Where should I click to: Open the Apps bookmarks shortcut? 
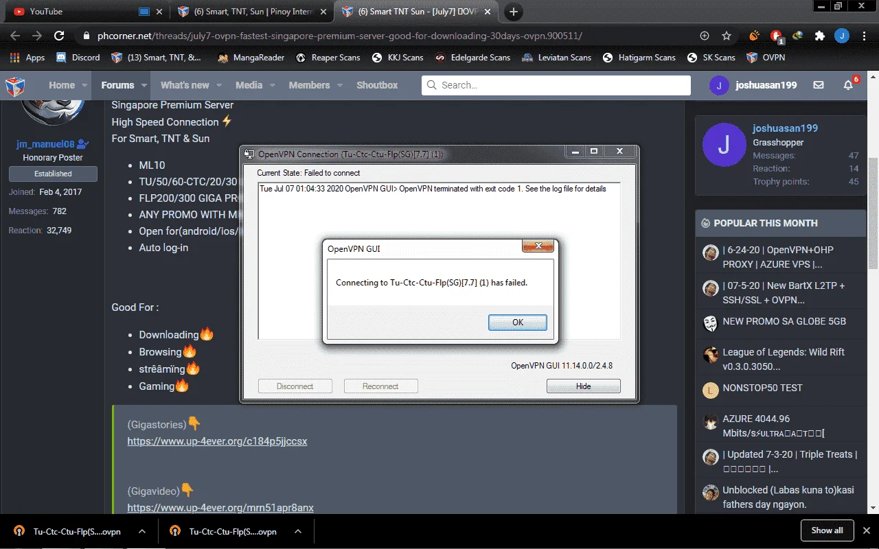[28, 58]
